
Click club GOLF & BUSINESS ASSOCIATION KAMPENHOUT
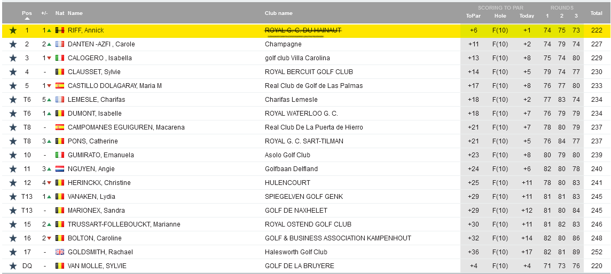pos(338,238)
